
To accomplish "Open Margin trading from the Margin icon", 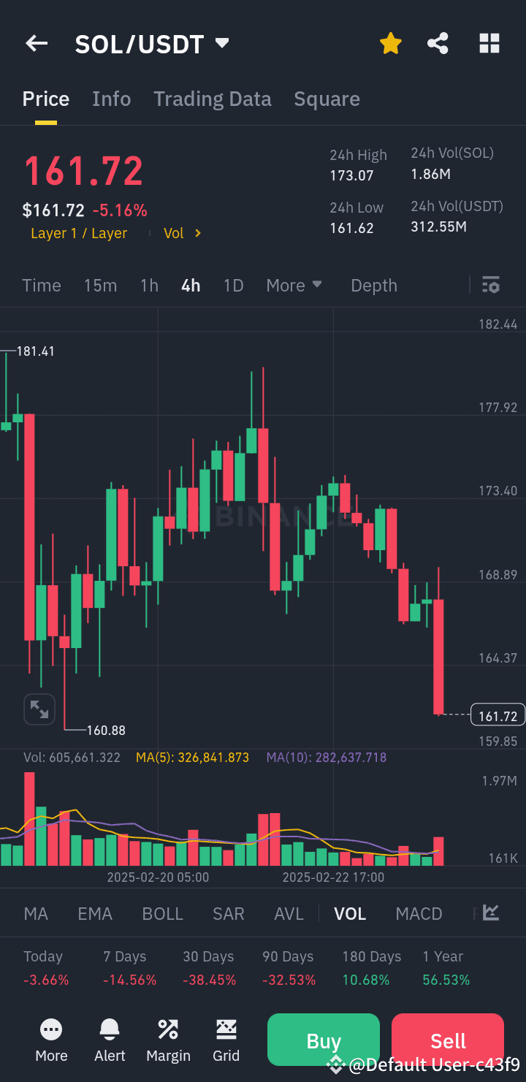I will pyautogui.click(x=168, y=1040).
